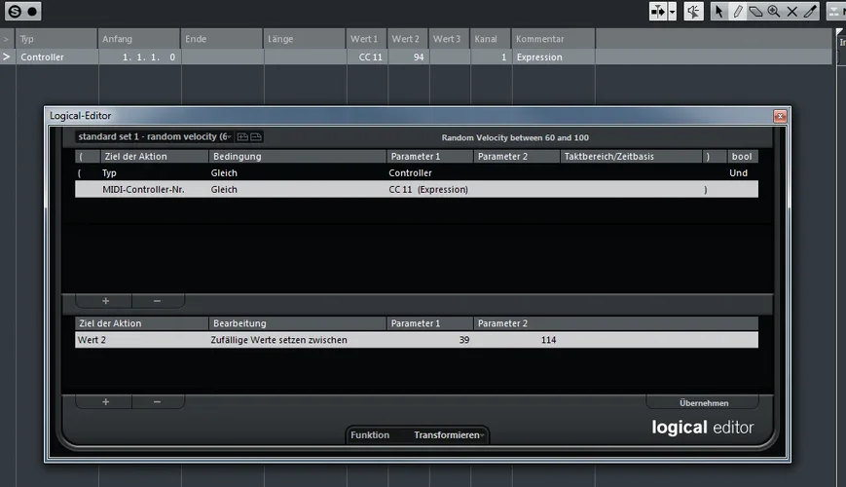Image resolution: width=846 pixels, height=487 pixels.
Task: Click the Taktbereich/Zeitbasis column header
Action: 630,156
